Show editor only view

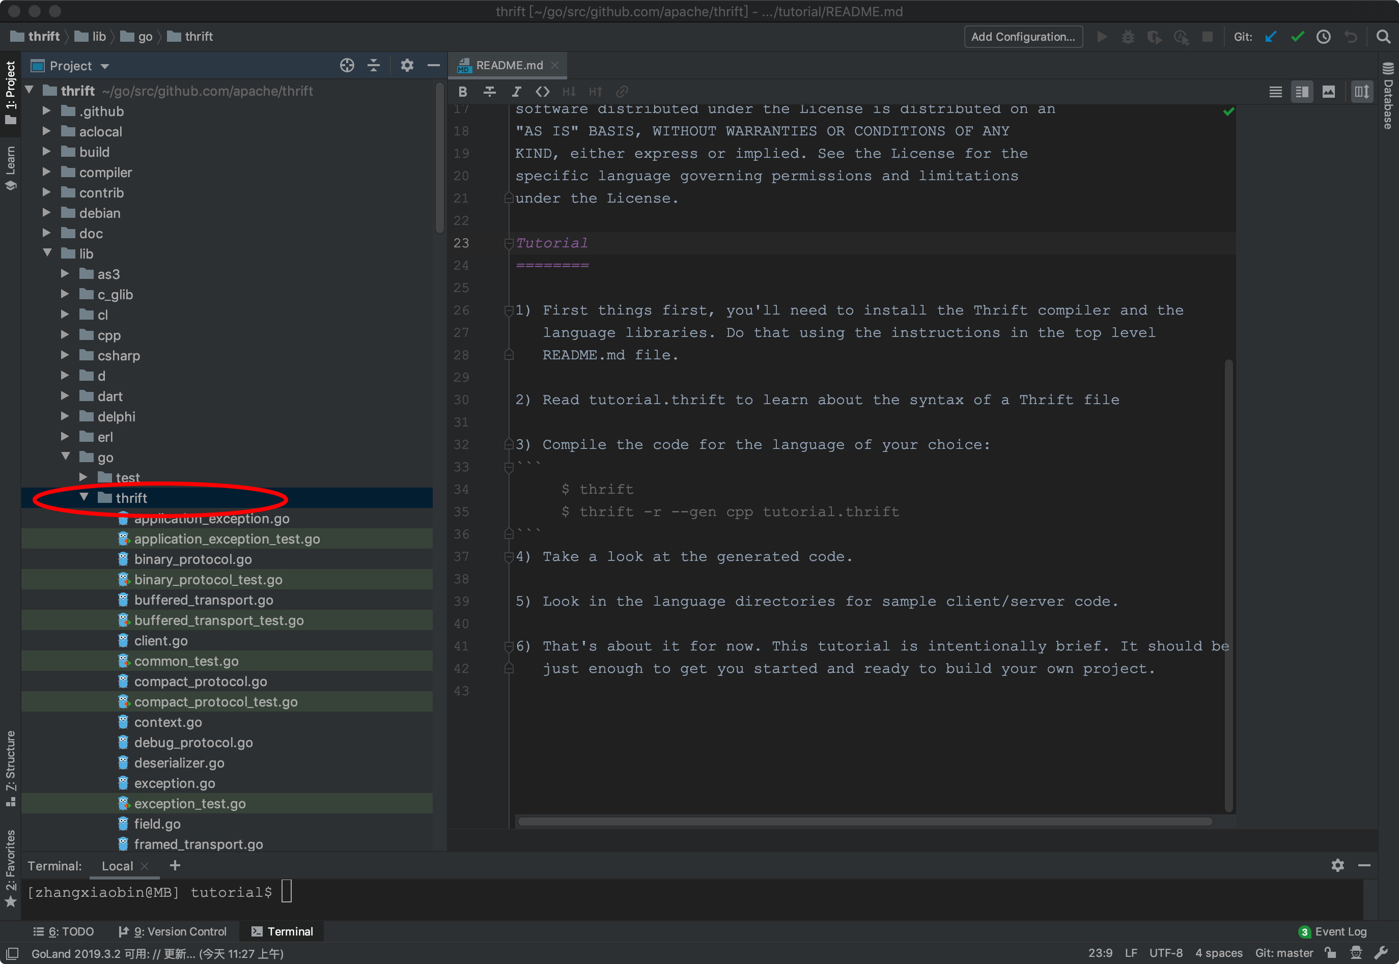pyautogui.click(x=1275, y=92)
